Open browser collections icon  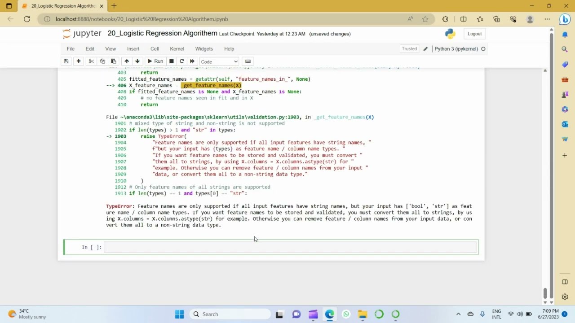496,19
